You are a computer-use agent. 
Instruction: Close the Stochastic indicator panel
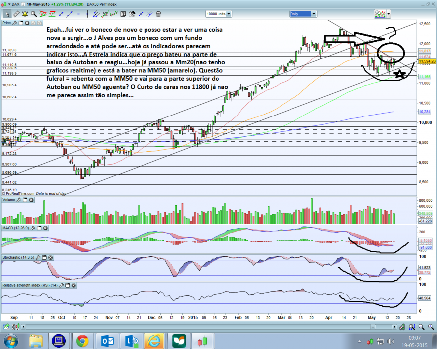[50, 257]
